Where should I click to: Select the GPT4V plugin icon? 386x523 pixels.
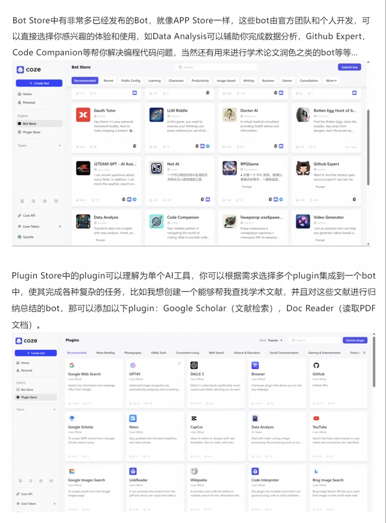click(x=133, y=365)
